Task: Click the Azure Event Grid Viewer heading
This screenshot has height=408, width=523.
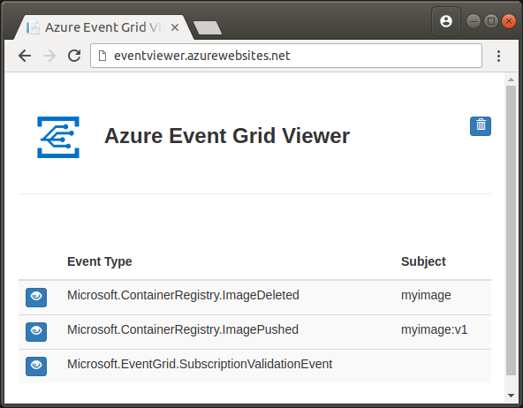Action: click(x=227, y=136)
